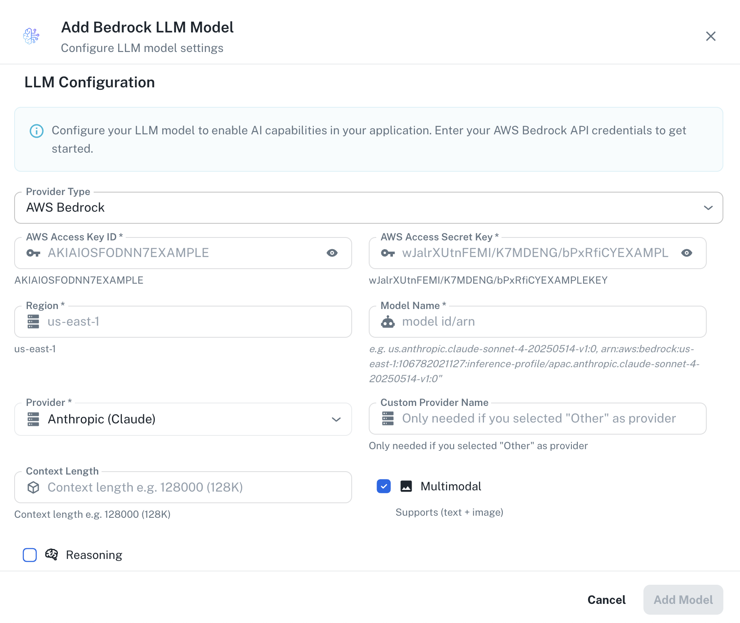The height and width of the screenshot is (623, 740).
Task: Click the image icon next to Multimodal
Action: click(406, 486)
